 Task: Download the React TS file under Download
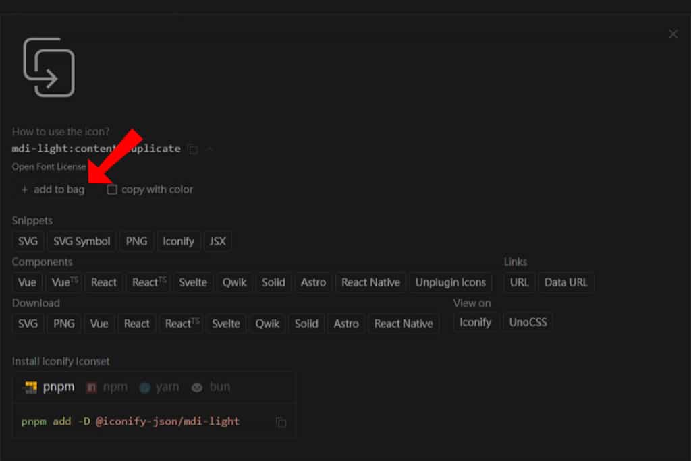coord(182,324)
